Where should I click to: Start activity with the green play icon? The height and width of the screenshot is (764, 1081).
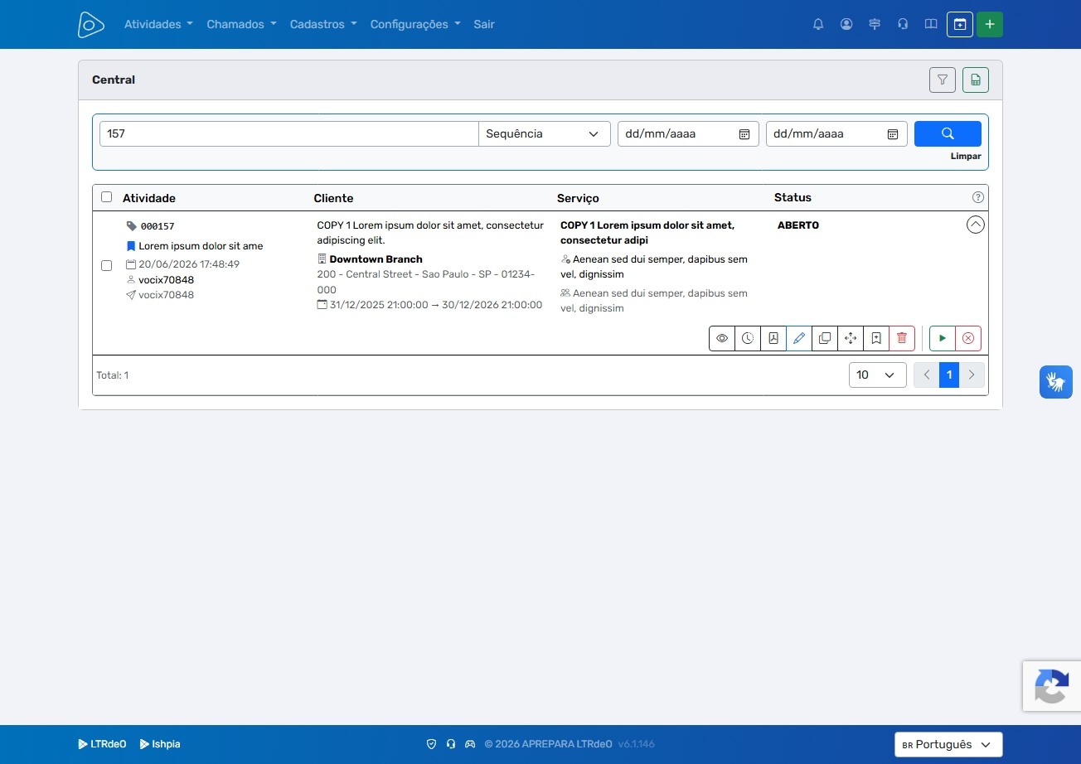[x=943, y=338]
